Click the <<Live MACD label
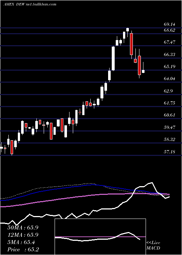This screenshot has height=255, width=182. click(x=153, y=246)
